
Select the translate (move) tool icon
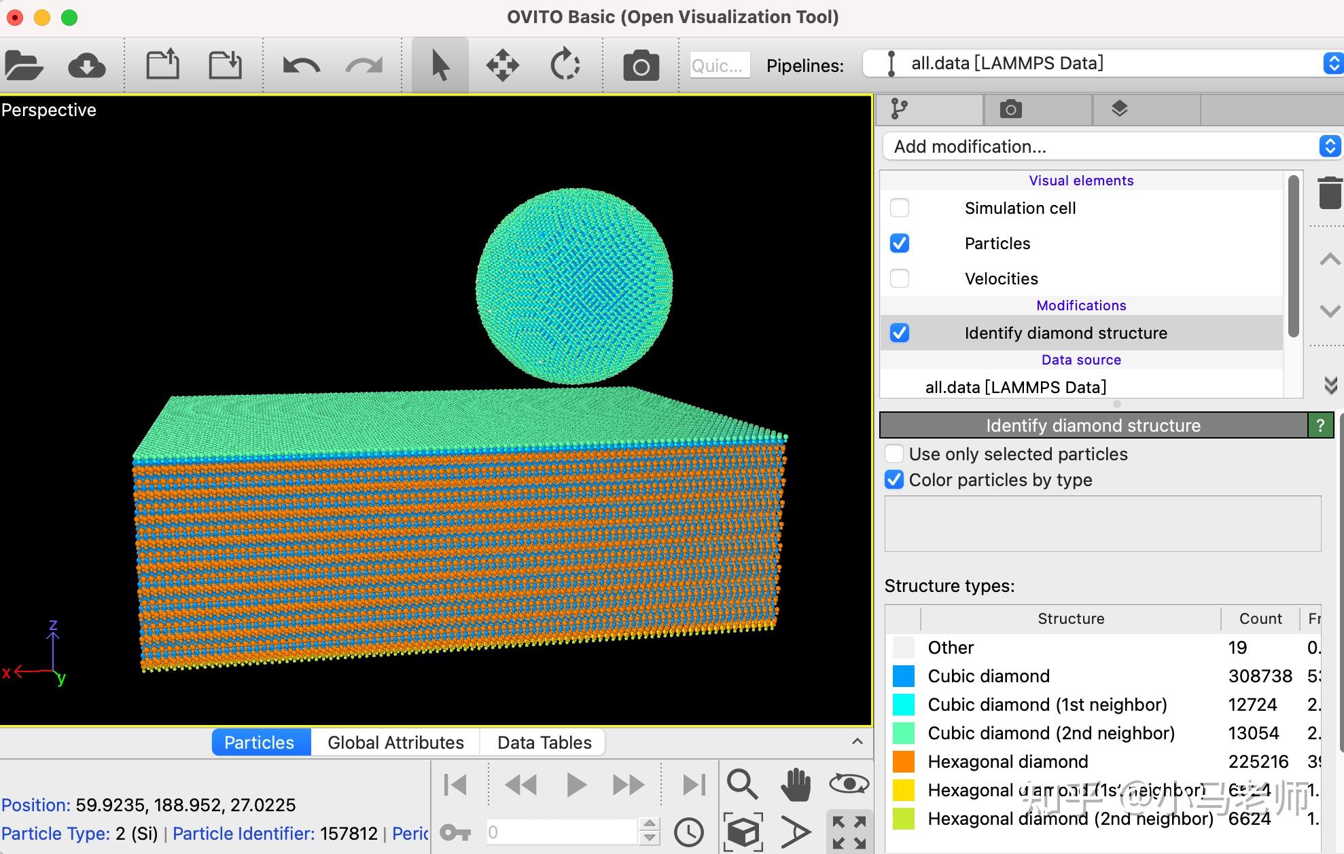(x=502, y=66)
